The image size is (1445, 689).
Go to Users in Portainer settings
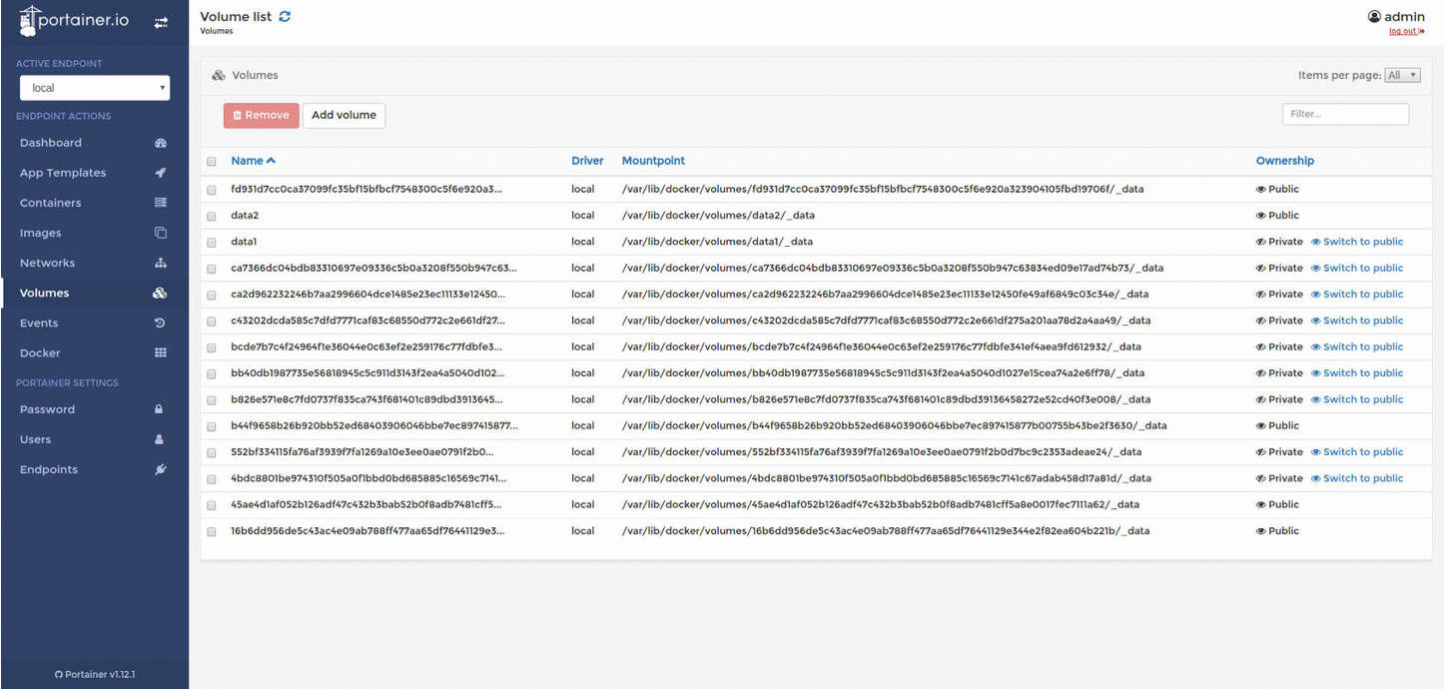[x=35, y=439]
